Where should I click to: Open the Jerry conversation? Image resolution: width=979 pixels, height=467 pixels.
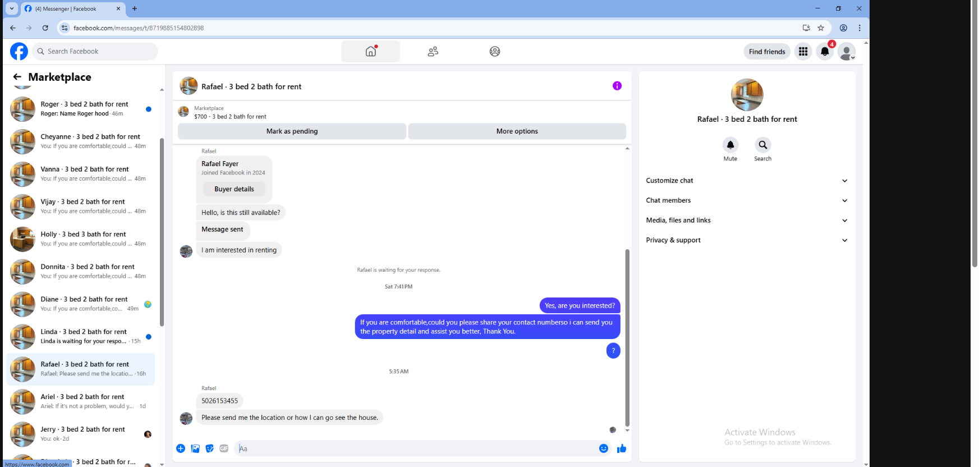81,434
